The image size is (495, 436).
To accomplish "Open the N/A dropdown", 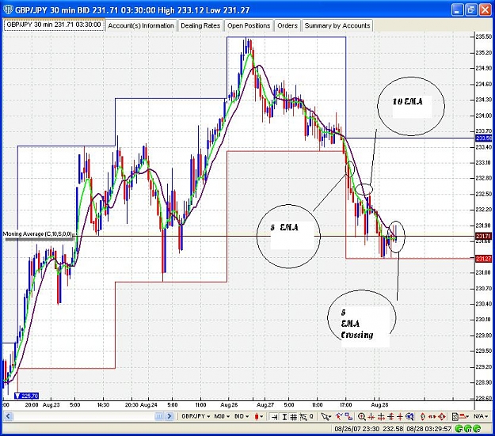I will [482, 416].
